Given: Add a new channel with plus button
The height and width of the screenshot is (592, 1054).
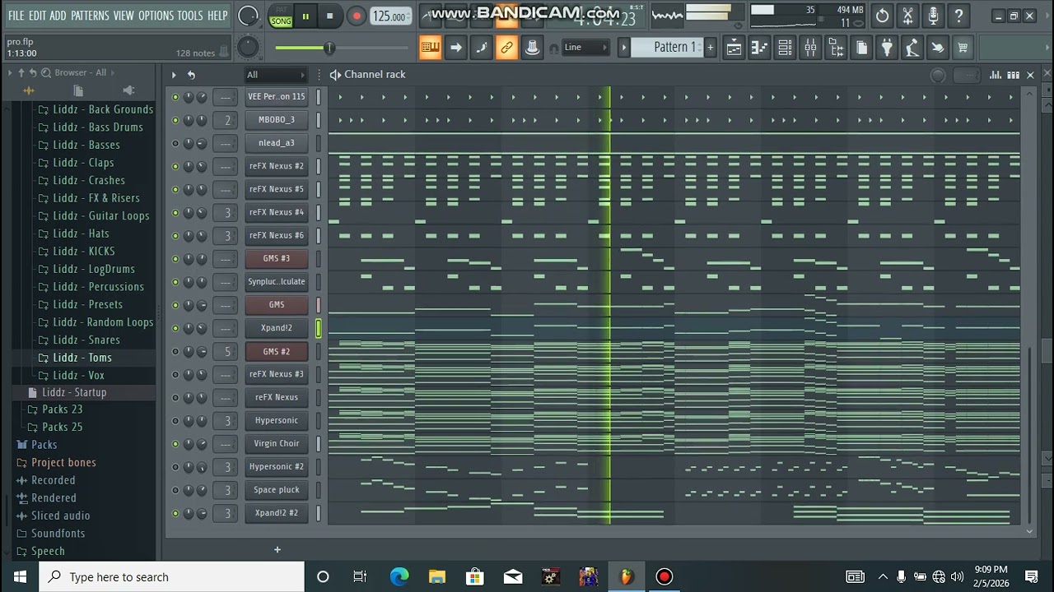Looking at the screenshot, I should click(x=277, y=549).
